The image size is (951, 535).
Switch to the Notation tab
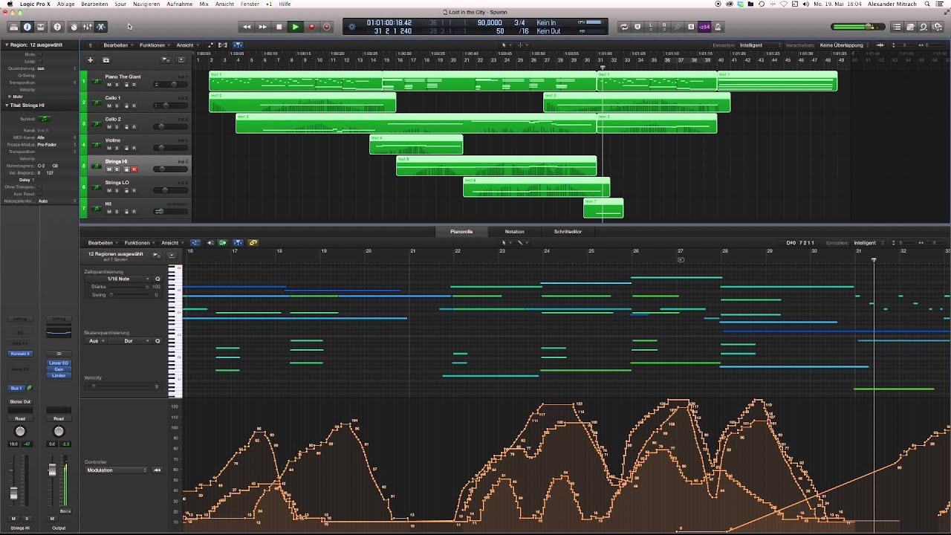click(514, 232)
